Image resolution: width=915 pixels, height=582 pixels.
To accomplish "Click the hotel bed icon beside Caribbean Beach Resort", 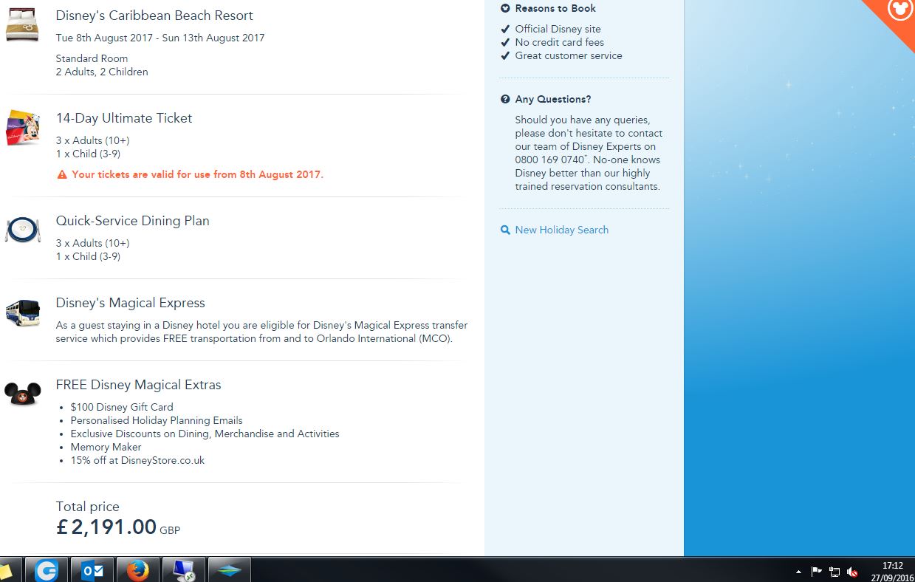I will tap(22, 24).
